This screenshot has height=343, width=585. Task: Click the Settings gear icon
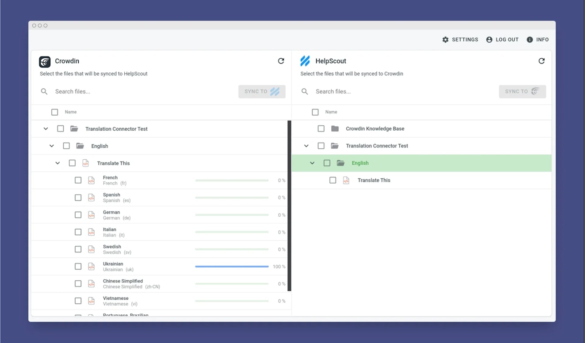(445, 40)
